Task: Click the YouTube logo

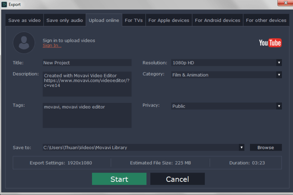Action: pos(270,43)
